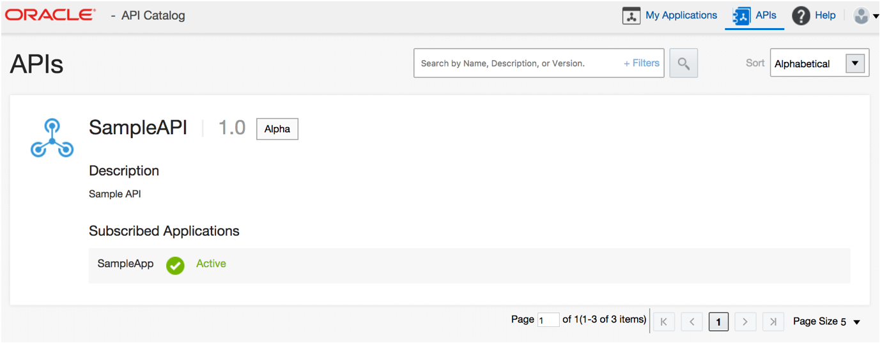880x343 pixels.
Task: Open the user avatar menu
Action: [861, 16]
